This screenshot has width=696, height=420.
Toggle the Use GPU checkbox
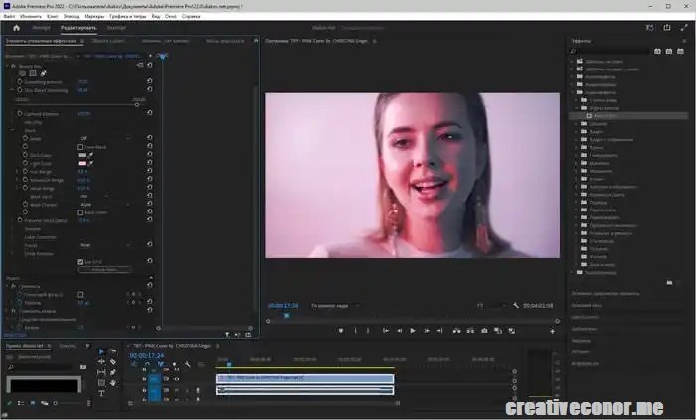coord(80,262)
